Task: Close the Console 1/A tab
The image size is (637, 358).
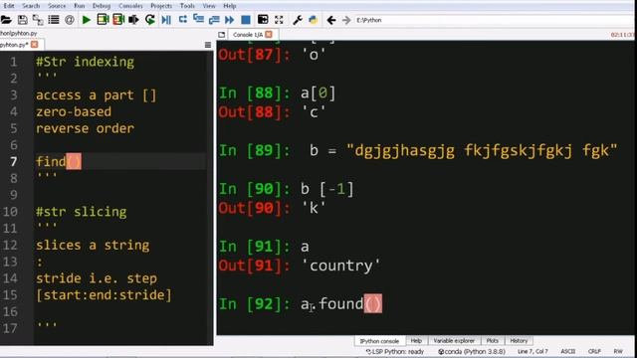Action: 269,35
